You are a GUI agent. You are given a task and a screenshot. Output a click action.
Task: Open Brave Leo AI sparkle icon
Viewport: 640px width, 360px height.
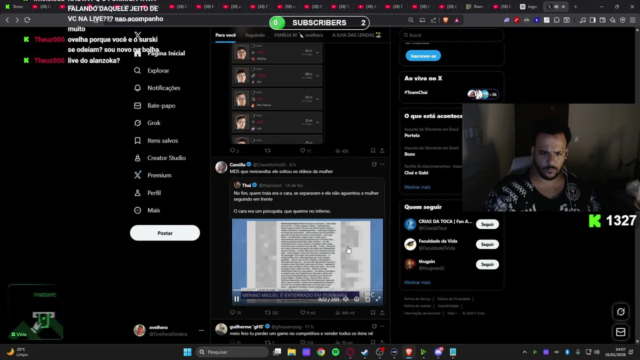point(613,20)
